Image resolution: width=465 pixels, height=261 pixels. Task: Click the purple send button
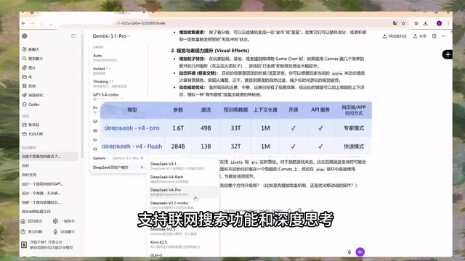point(360,252)
